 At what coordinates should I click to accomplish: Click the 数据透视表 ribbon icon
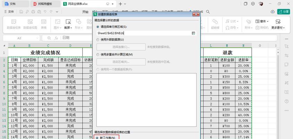pyautogui.click(x=14, y=22)
